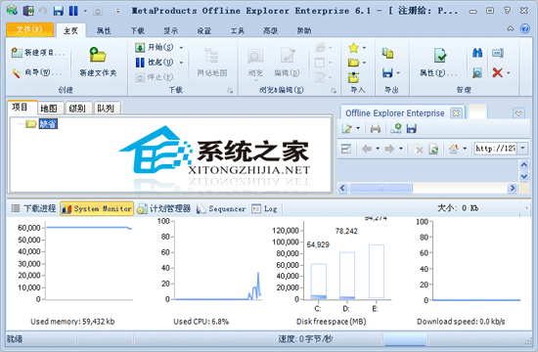538x352 pixels.
Task: Open the 文件(F) file menu
Action: [30, 30]
